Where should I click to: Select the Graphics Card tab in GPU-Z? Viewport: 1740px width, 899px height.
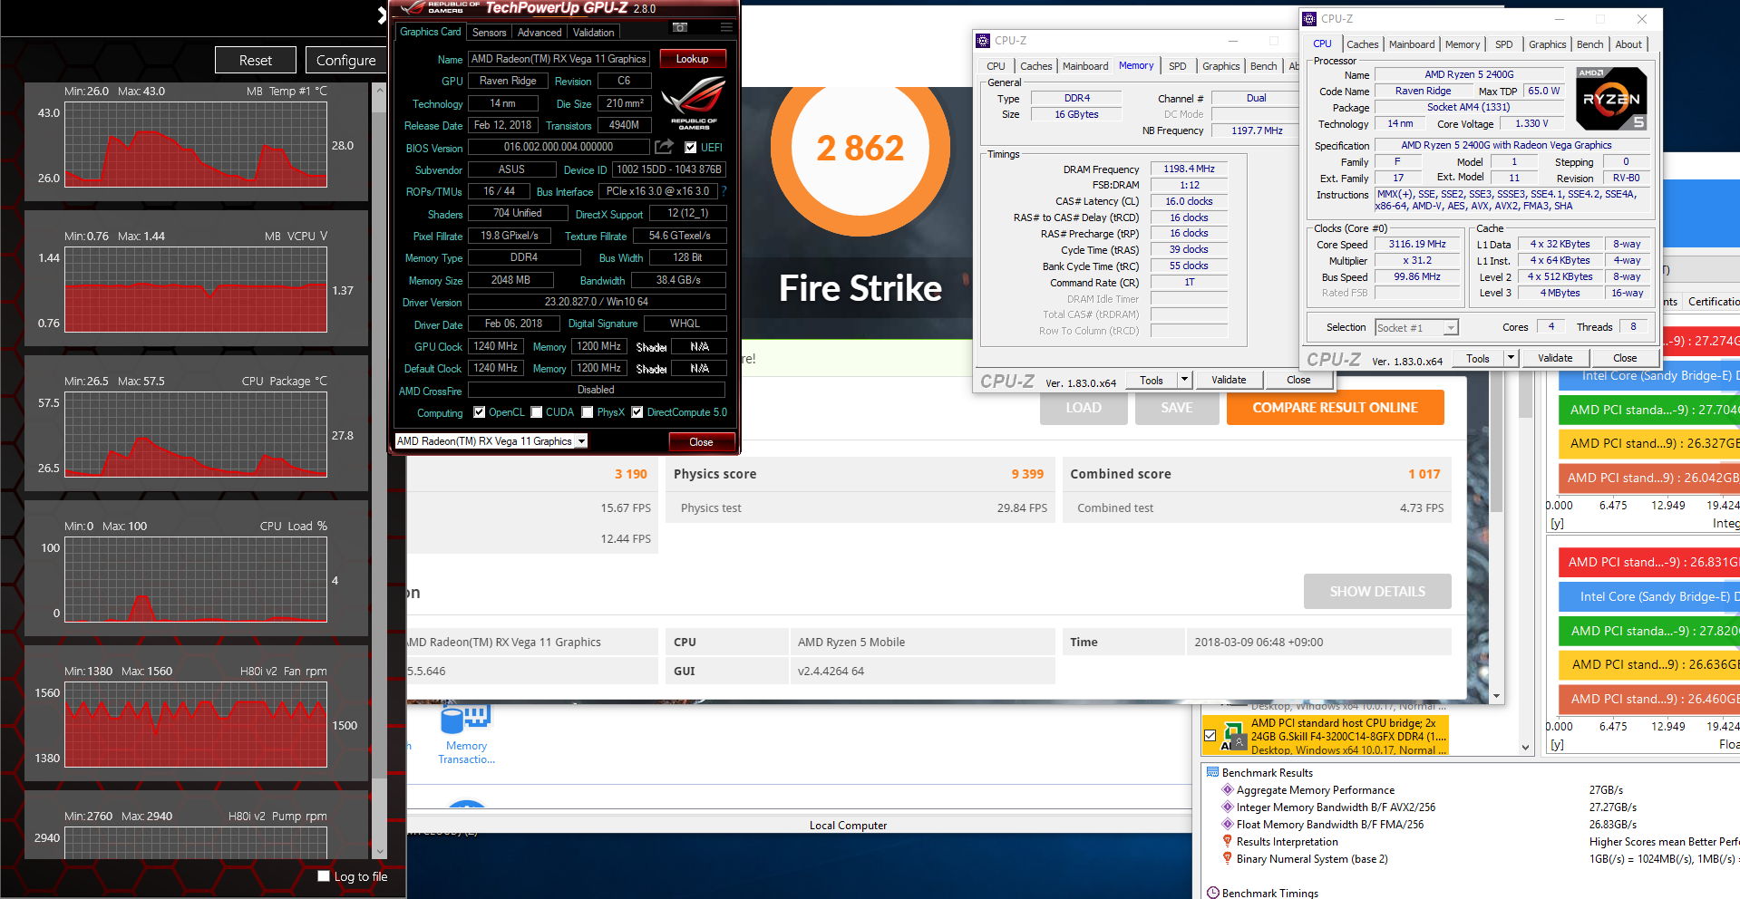431,32
